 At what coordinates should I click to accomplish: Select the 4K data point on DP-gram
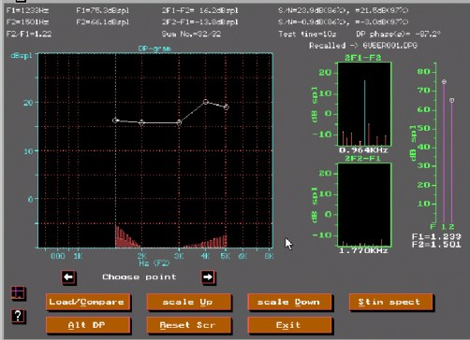205,102
